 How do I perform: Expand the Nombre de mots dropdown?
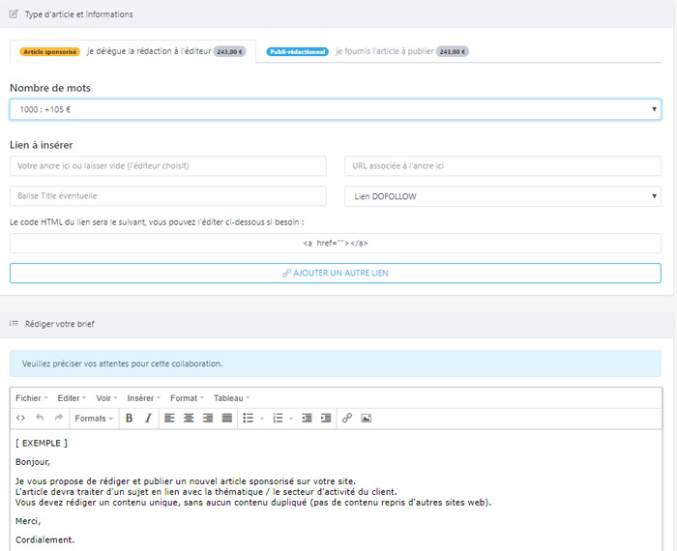click(335, 109)
